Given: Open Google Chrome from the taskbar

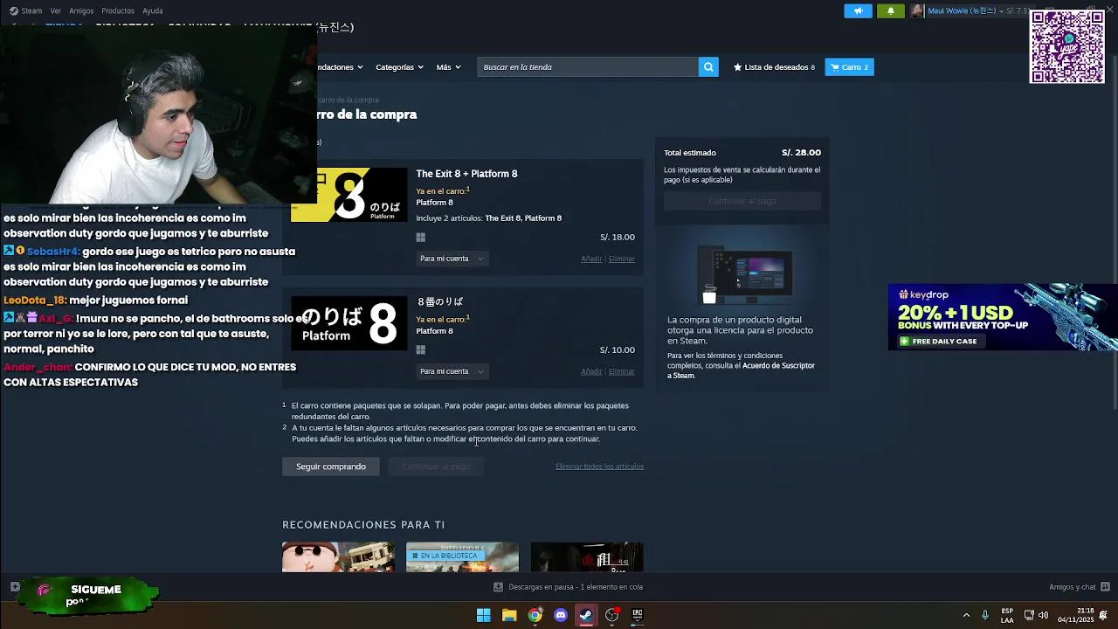Looking at the screenshot, I should pos(535,615).
